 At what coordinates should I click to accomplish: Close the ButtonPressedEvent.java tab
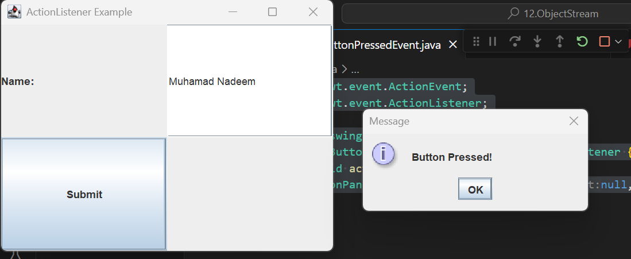[453, 45]
